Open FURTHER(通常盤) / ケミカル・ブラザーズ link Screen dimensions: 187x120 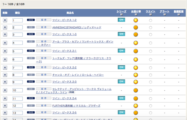tap(76, 106)
